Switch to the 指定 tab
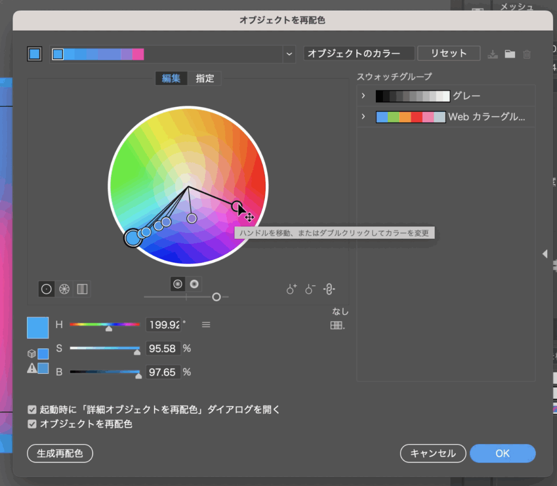557x486 pixels. click(x=205, y=78)
